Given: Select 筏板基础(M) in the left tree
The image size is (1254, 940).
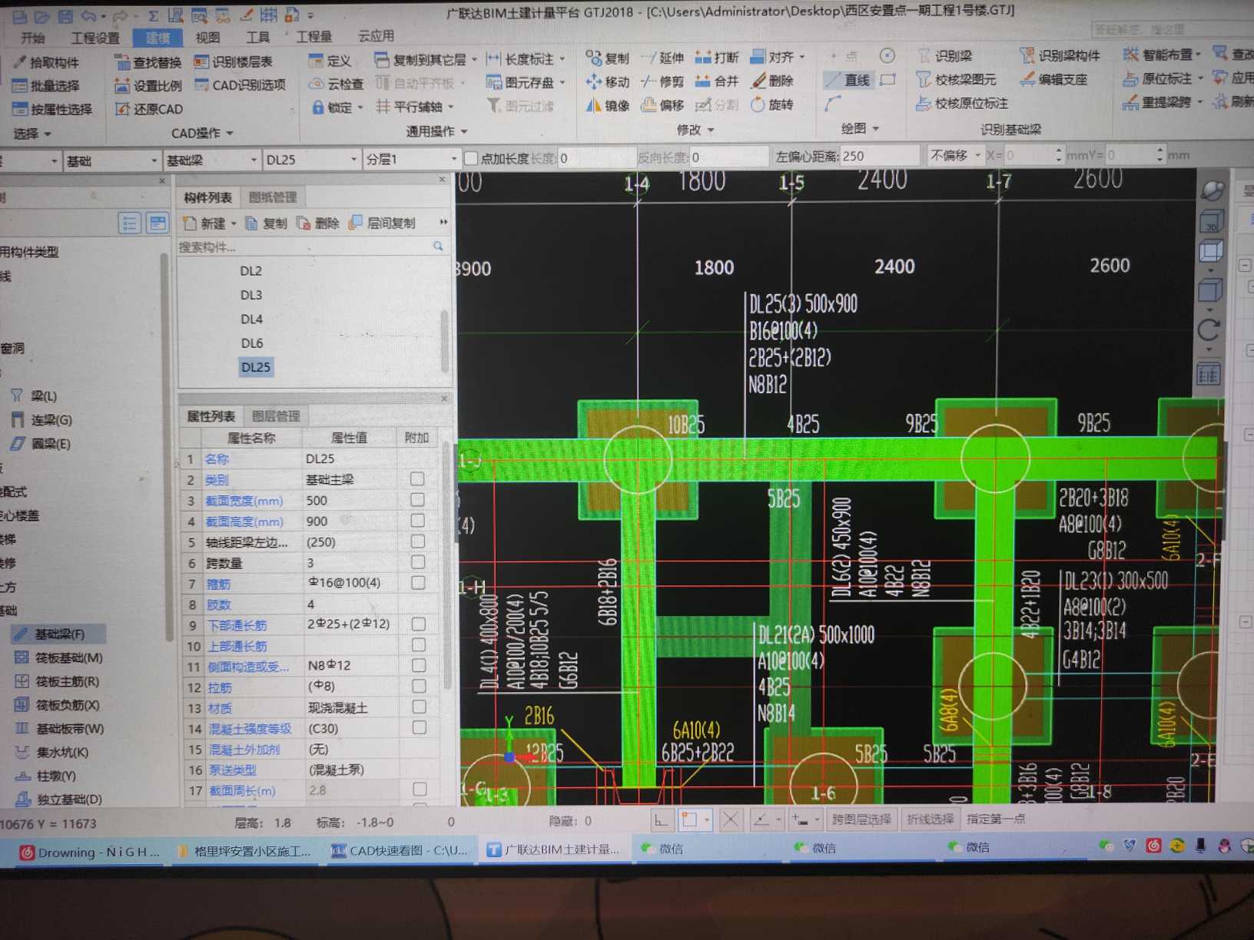Looking at the screenshot, I should click(60, 658).
